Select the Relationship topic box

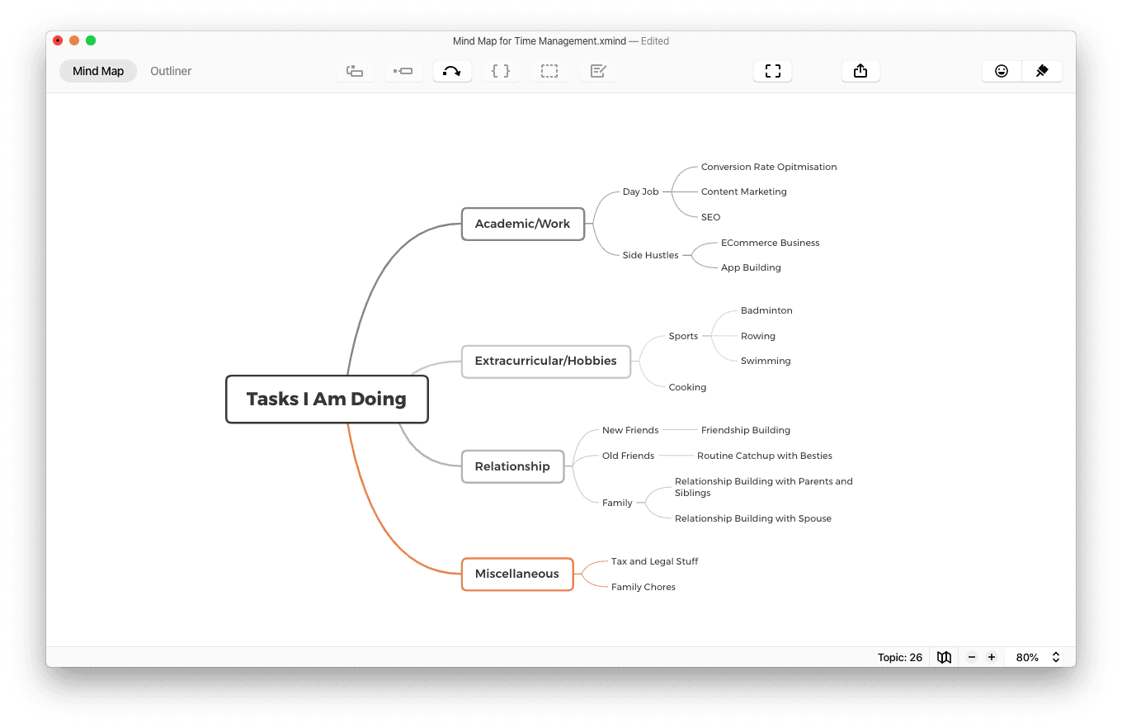pyautogui.click(x=512, y=466)
